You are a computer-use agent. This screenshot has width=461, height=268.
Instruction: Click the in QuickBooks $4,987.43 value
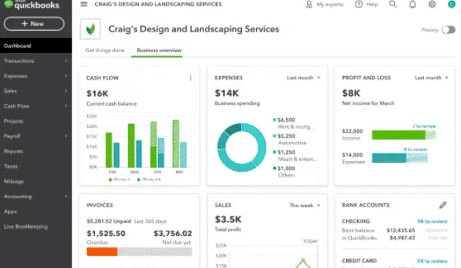tap(402, 238)
